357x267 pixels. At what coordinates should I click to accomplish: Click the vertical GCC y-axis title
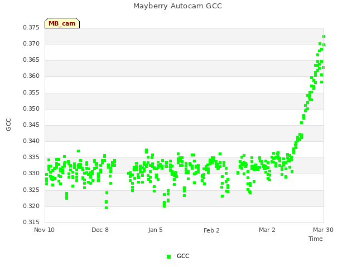pos(8,125)
